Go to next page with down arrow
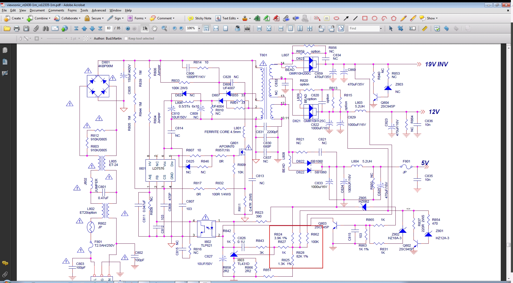This screenshot has width=513, height=283. point(92,28)
